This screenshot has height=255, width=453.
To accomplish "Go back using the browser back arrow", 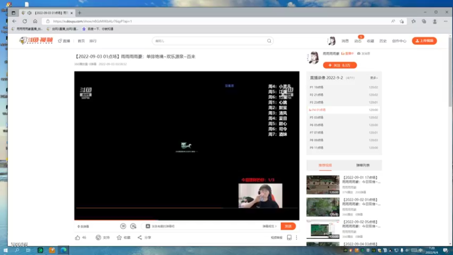I will pyautogui.click(x=14, y=21).
